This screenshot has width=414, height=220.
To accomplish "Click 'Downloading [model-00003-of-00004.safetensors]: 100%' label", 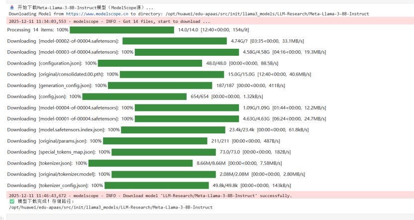I will (x=70, y=52).
